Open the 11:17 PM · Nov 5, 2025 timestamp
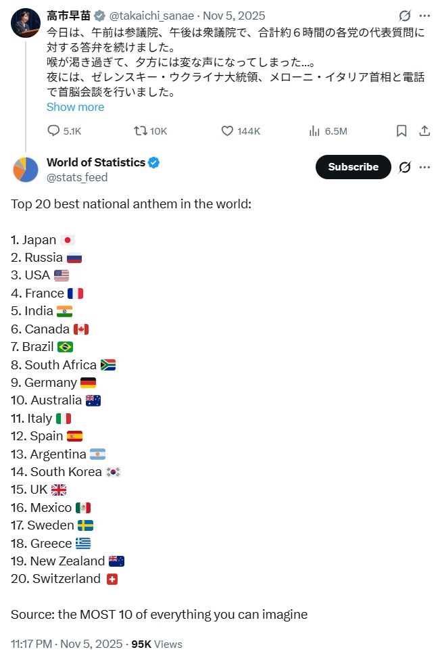 coord(66,644)
